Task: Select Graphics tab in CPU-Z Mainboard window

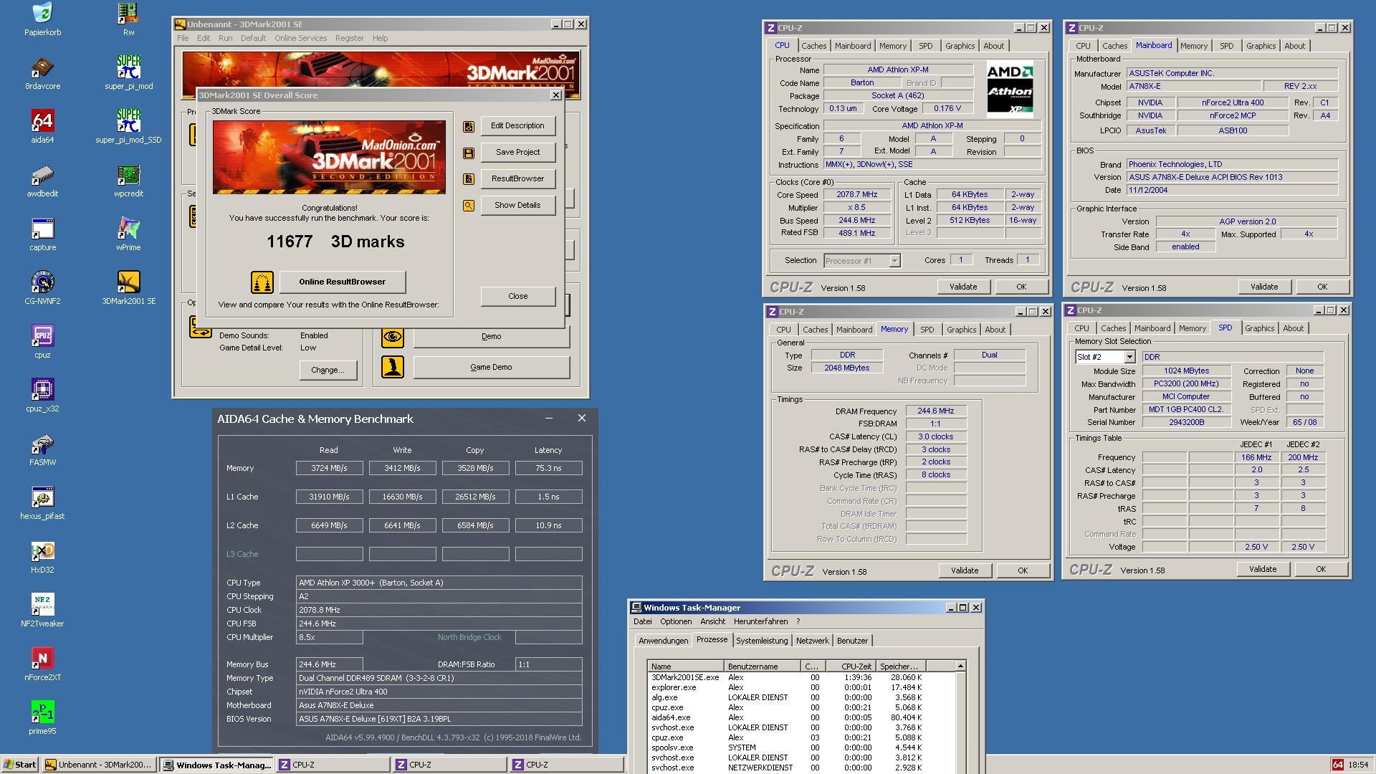Action: pyautogui.click(x=1261, y=46)
